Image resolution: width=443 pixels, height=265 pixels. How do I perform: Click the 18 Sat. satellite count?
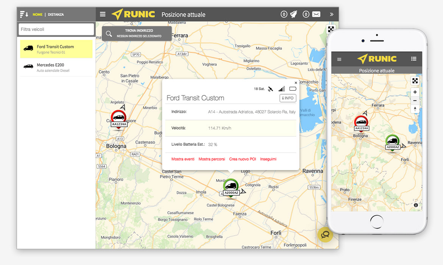coord(259,89)
